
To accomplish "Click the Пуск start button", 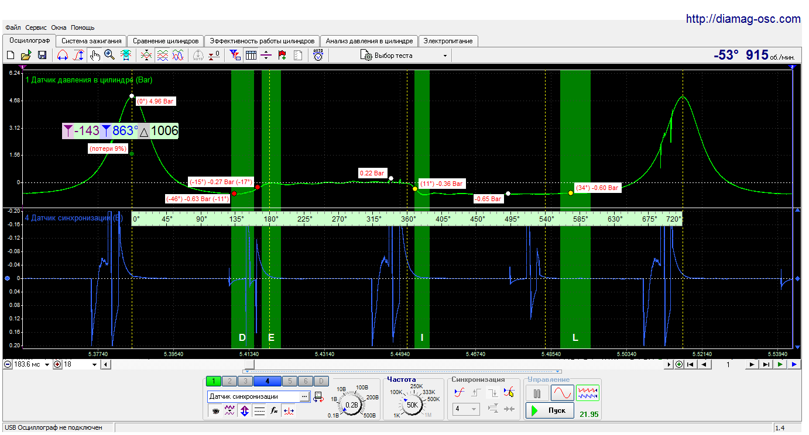I will (550, 410).
